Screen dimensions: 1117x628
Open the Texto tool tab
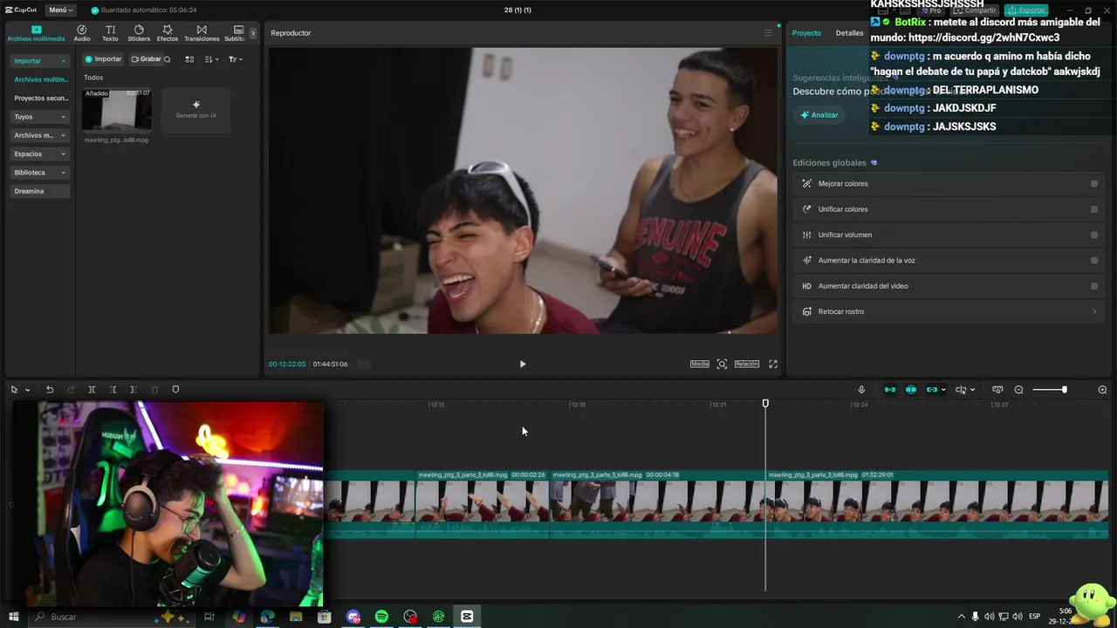110,33
